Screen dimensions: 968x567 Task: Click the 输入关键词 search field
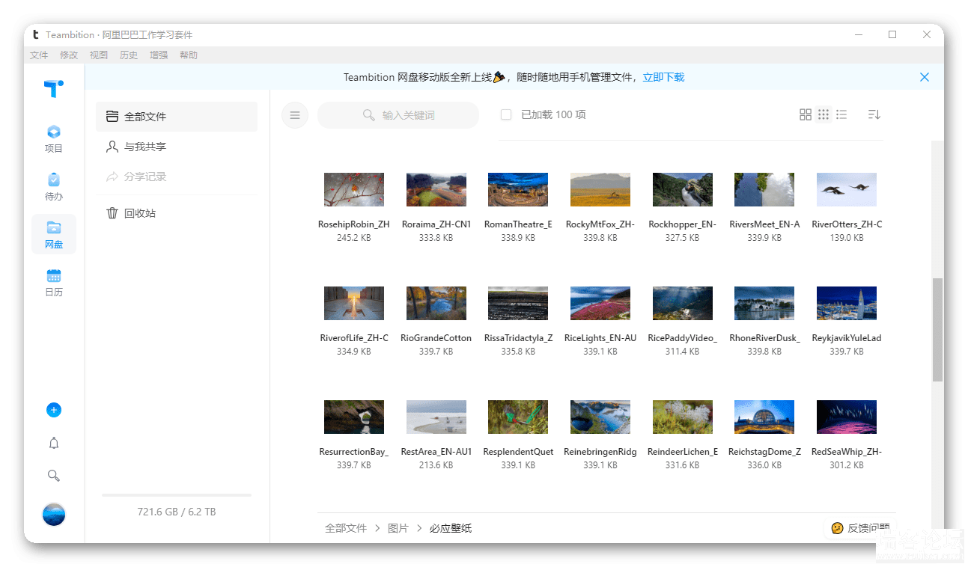(x=398, y=115)
